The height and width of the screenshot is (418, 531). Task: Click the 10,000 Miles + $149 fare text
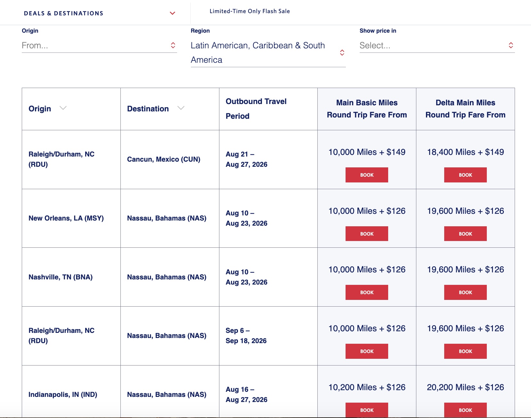click(367, 152)
